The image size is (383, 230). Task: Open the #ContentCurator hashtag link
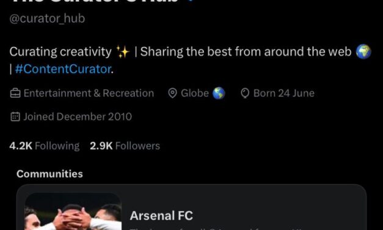pos(63,69)
